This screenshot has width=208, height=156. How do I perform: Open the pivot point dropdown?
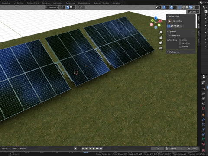coord(62,7)
